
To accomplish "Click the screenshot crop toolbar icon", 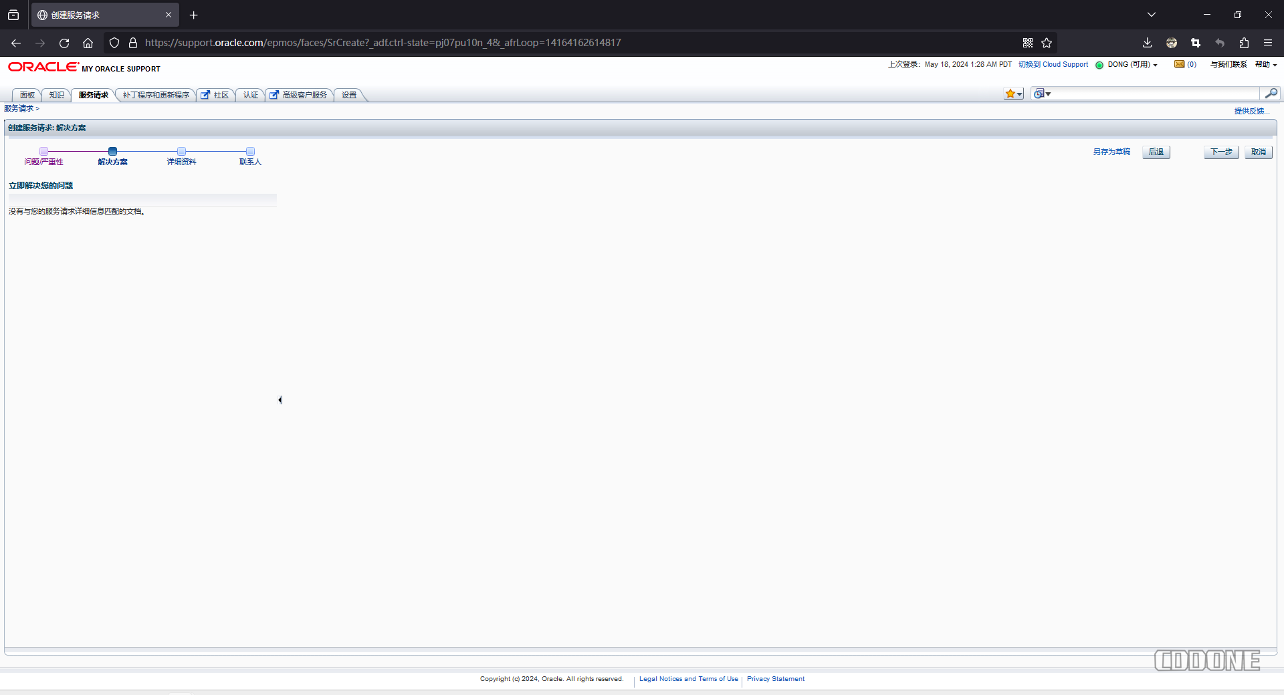I will [x=1196, y=43].
